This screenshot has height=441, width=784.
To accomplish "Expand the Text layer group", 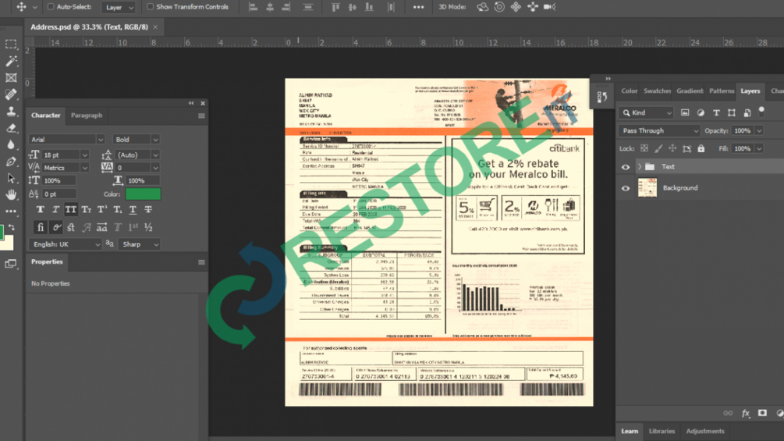I will click(640, 167).
